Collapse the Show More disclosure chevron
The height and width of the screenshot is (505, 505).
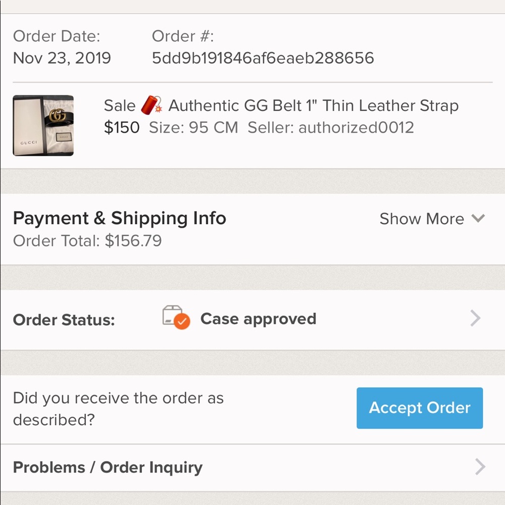[477, 219]
